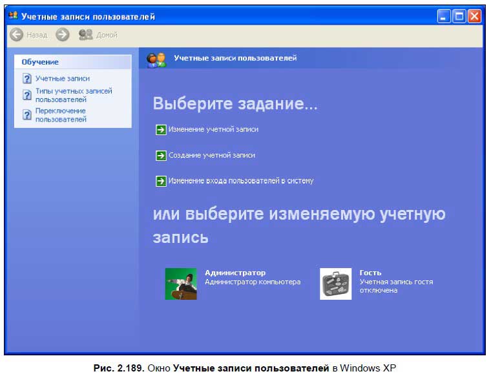Click the Forward arrow icon in toolbar

pyautogui.click(x=63, y=34)
